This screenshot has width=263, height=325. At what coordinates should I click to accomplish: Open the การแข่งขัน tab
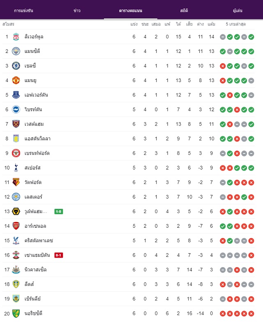[x=23, y=11]
